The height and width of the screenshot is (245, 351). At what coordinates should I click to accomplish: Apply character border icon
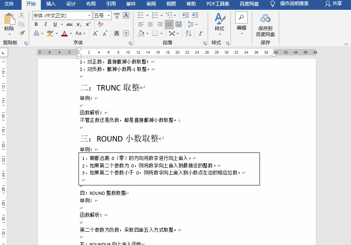click(126, 15)
